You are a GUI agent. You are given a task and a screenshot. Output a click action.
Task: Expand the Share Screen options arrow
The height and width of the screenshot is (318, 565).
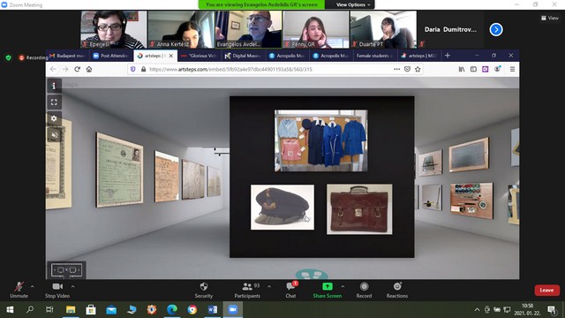343,286
